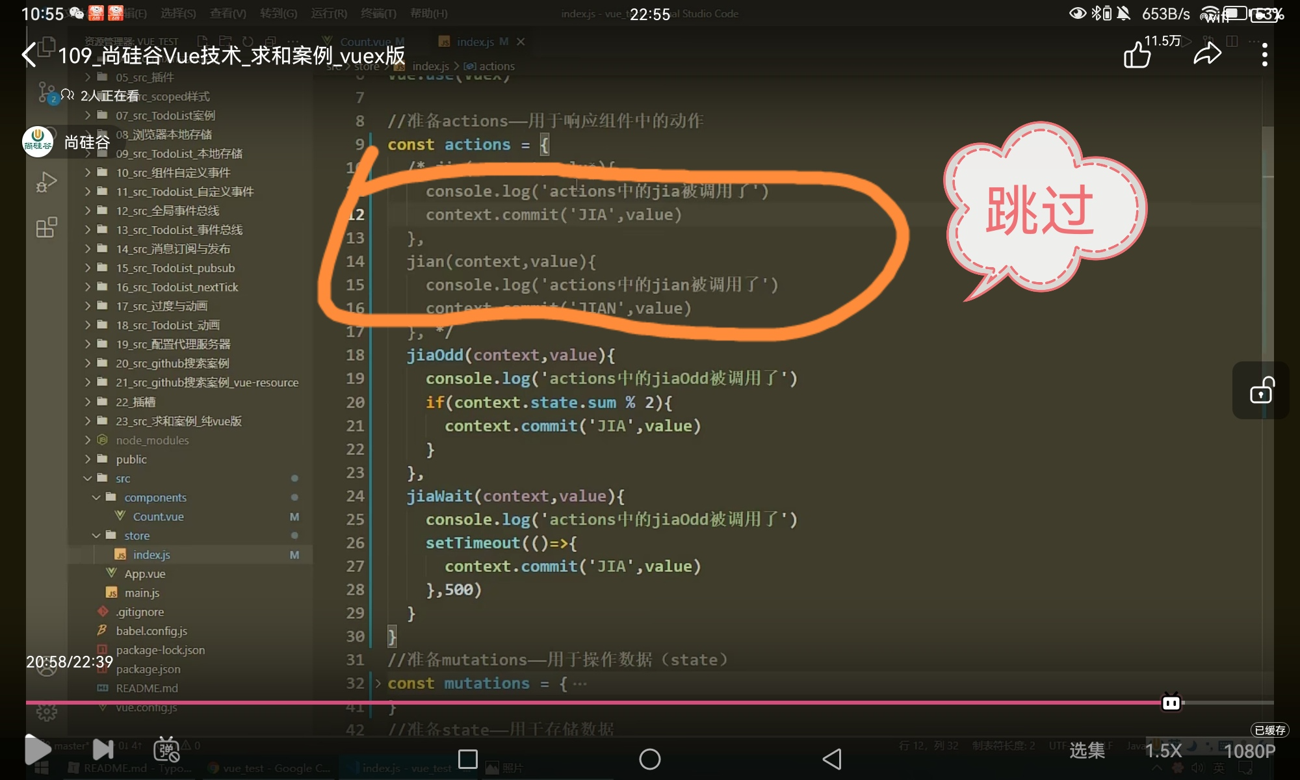Screen dimensions: 1300x780
Task: Tap the share arrow icon
Action: click(1207, 55)
